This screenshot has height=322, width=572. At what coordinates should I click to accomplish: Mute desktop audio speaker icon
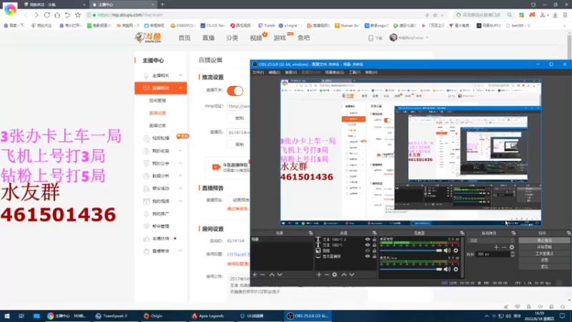pyautogui.click(x=448, y=250)
